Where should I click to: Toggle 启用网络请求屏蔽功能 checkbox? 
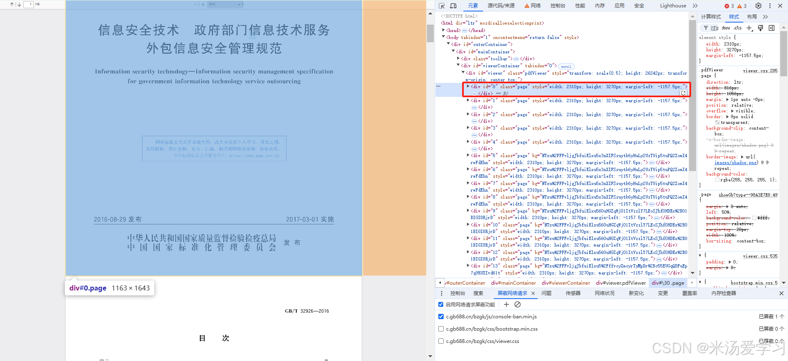pyautogui.click(x=441, y=304)
